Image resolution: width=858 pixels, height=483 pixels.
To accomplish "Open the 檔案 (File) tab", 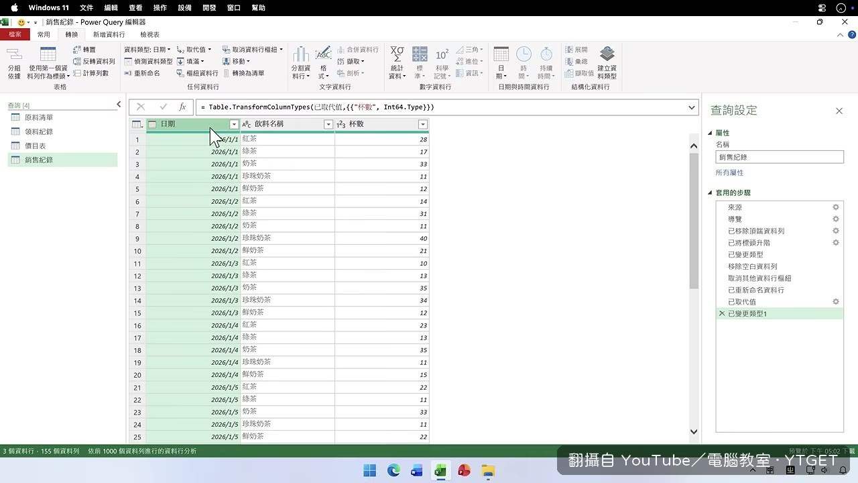I will coord(15,34).
